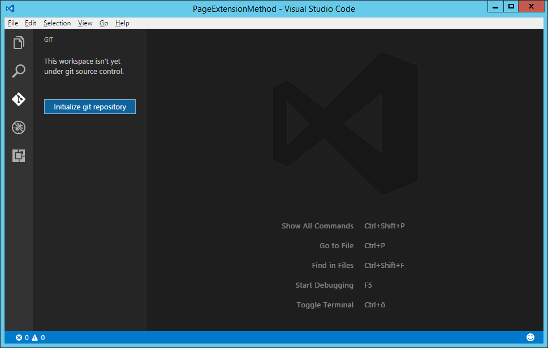Click the Visual Studio Code title bar logo
Viewport: 548px width, 348px height.
[x=10, y=8]
